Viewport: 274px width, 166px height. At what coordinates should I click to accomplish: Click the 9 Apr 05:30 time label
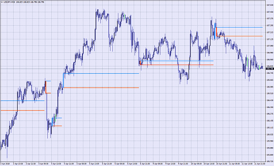(158, 164)
